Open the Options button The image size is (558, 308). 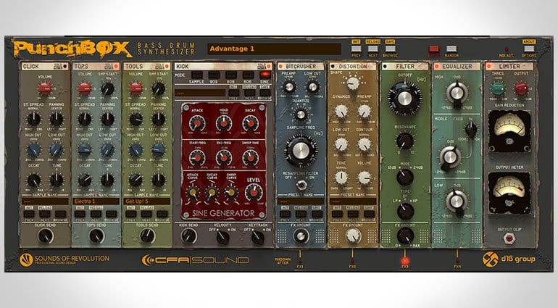[529, 49]
